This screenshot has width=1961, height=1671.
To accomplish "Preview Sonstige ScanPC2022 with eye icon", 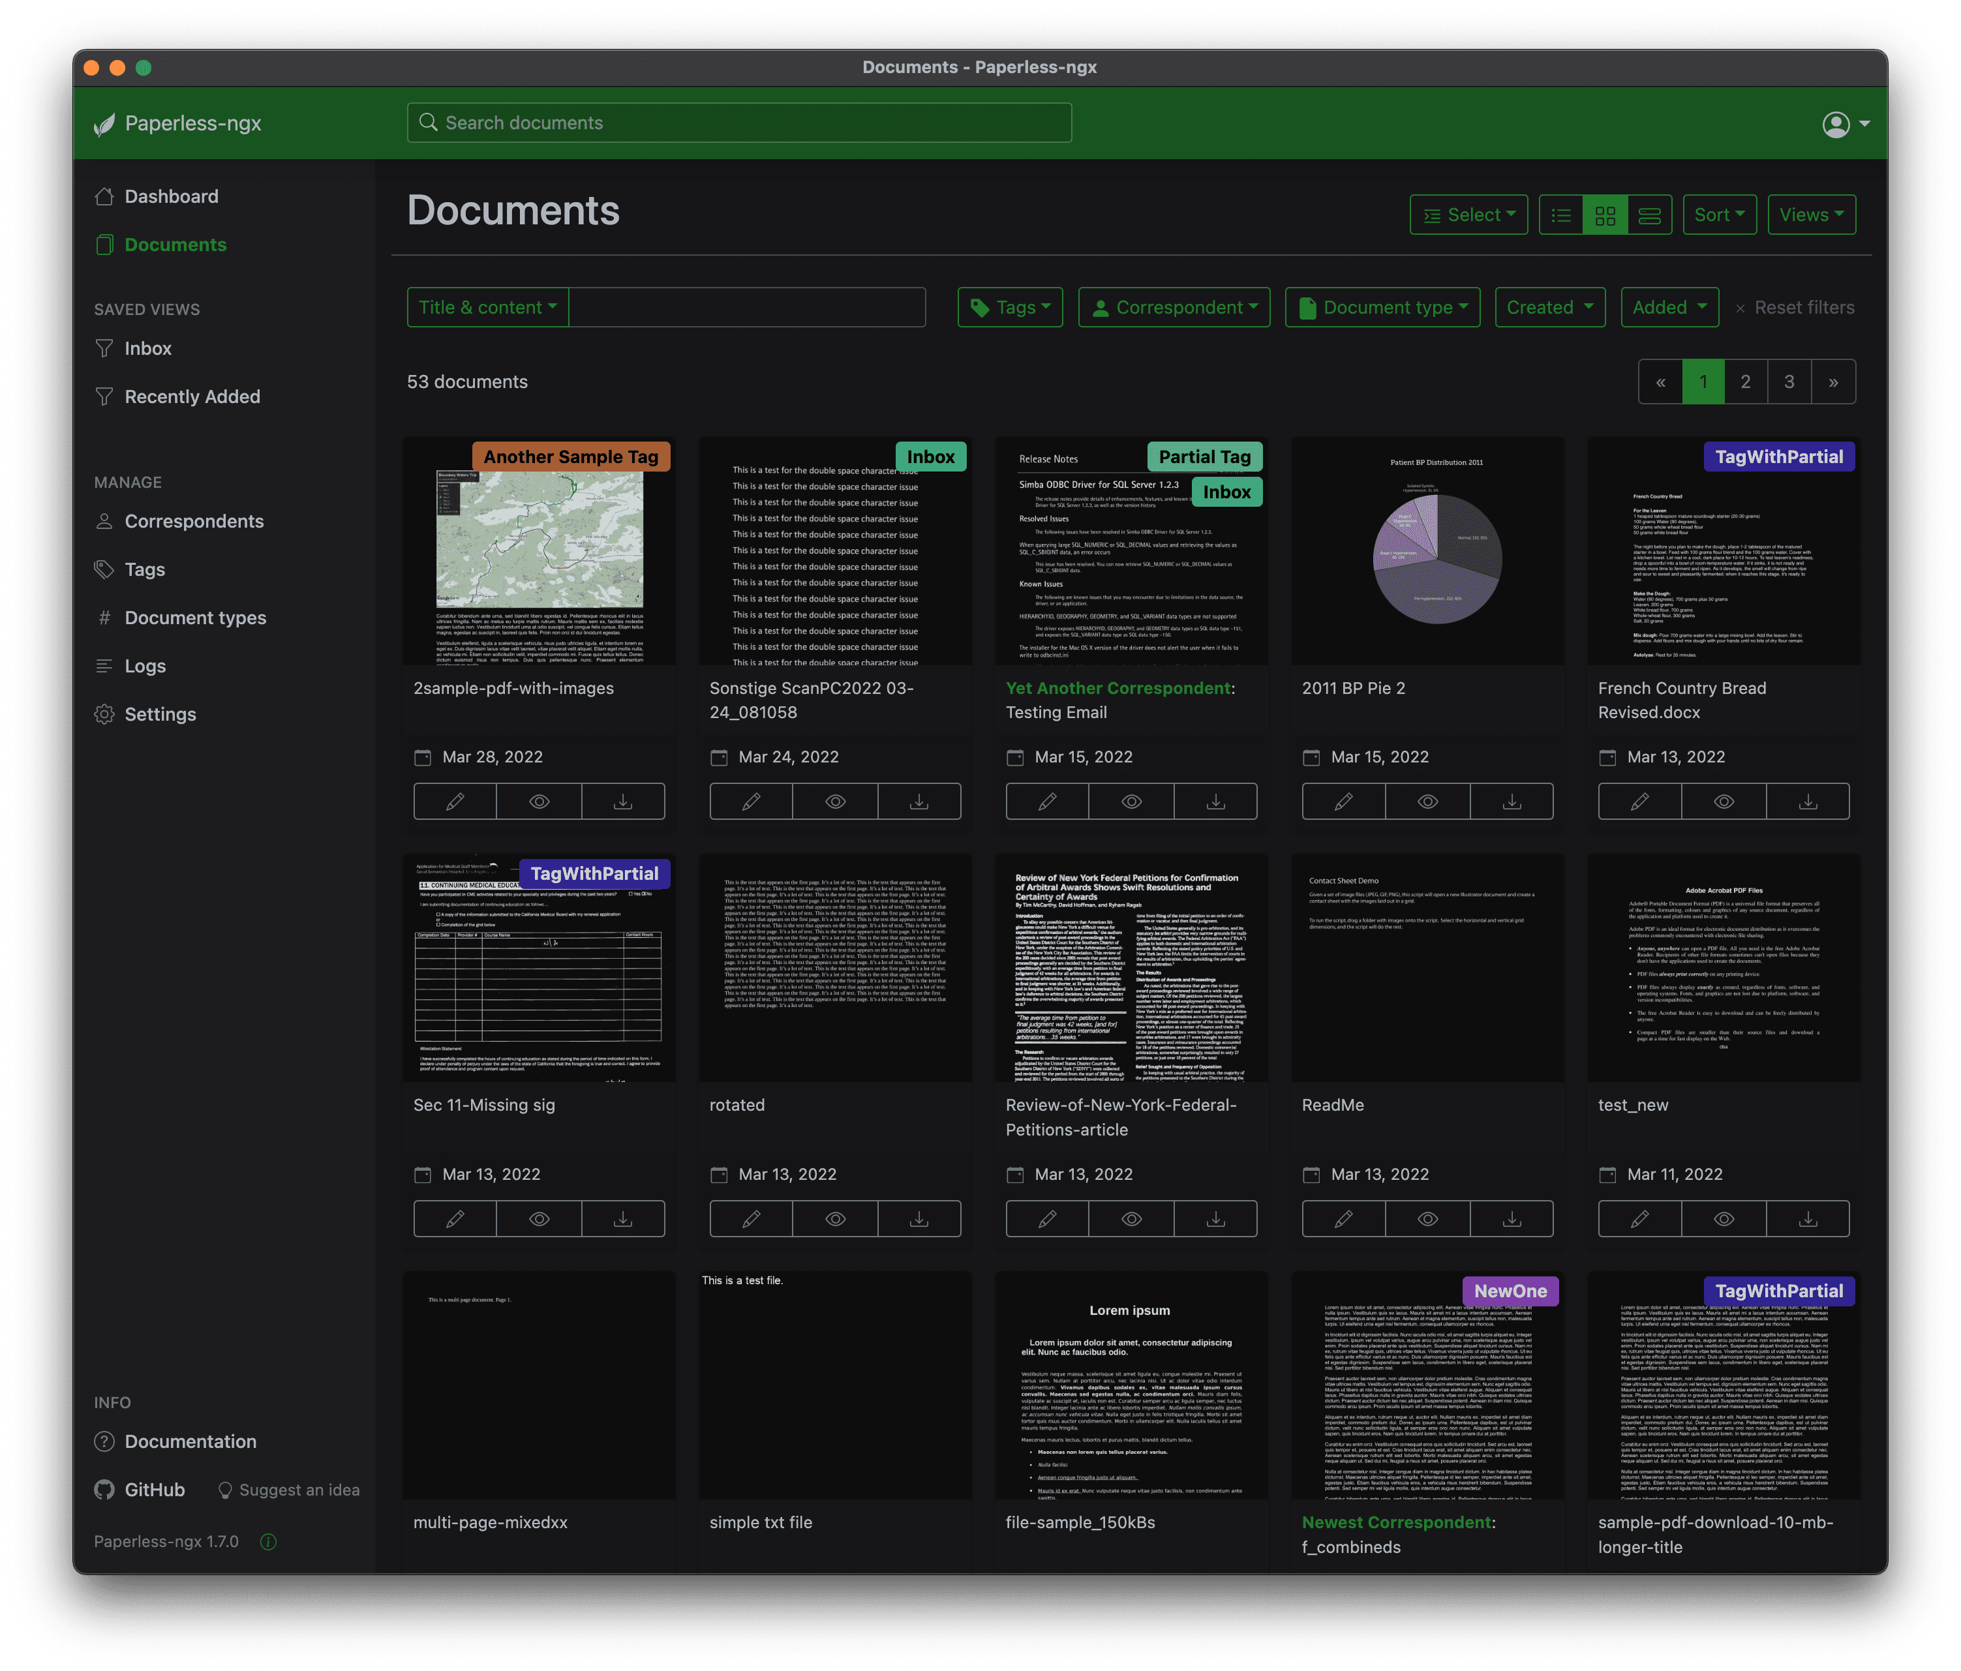I will pos(836,802).
